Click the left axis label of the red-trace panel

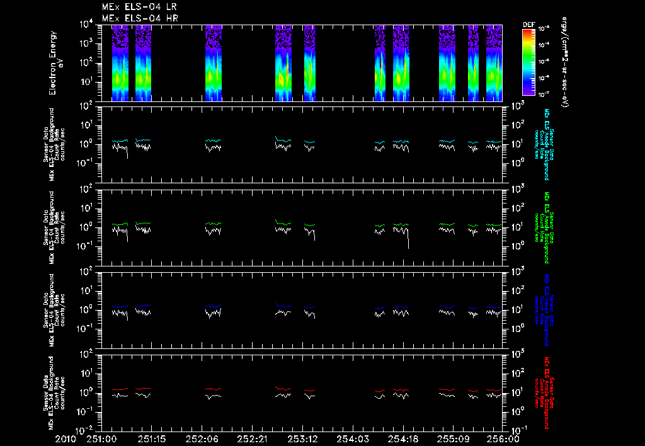click(54, 392)
